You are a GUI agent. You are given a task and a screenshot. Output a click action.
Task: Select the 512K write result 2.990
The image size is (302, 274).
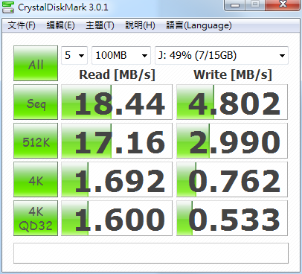pyautogui.click(x=232, y=141)
